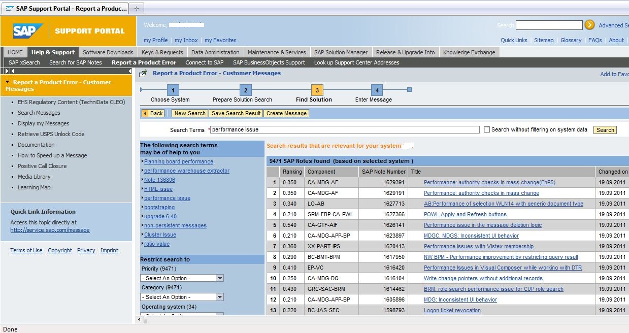Open note Performance issue in message deletion logic
This screenshot has width=629, height=333.
point(483,225)
